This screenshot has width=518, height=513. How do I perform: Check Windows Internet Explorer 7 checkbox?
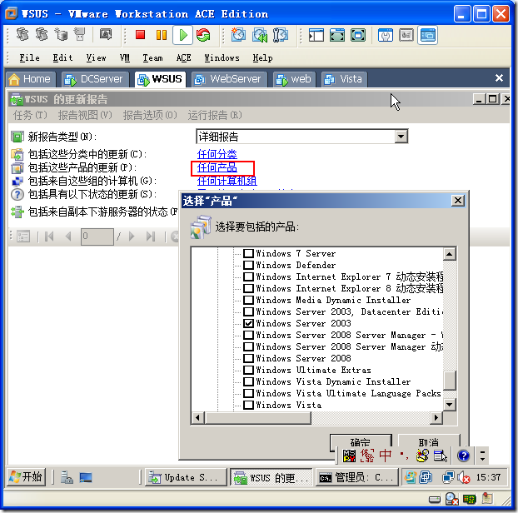[x=248, y=276]
